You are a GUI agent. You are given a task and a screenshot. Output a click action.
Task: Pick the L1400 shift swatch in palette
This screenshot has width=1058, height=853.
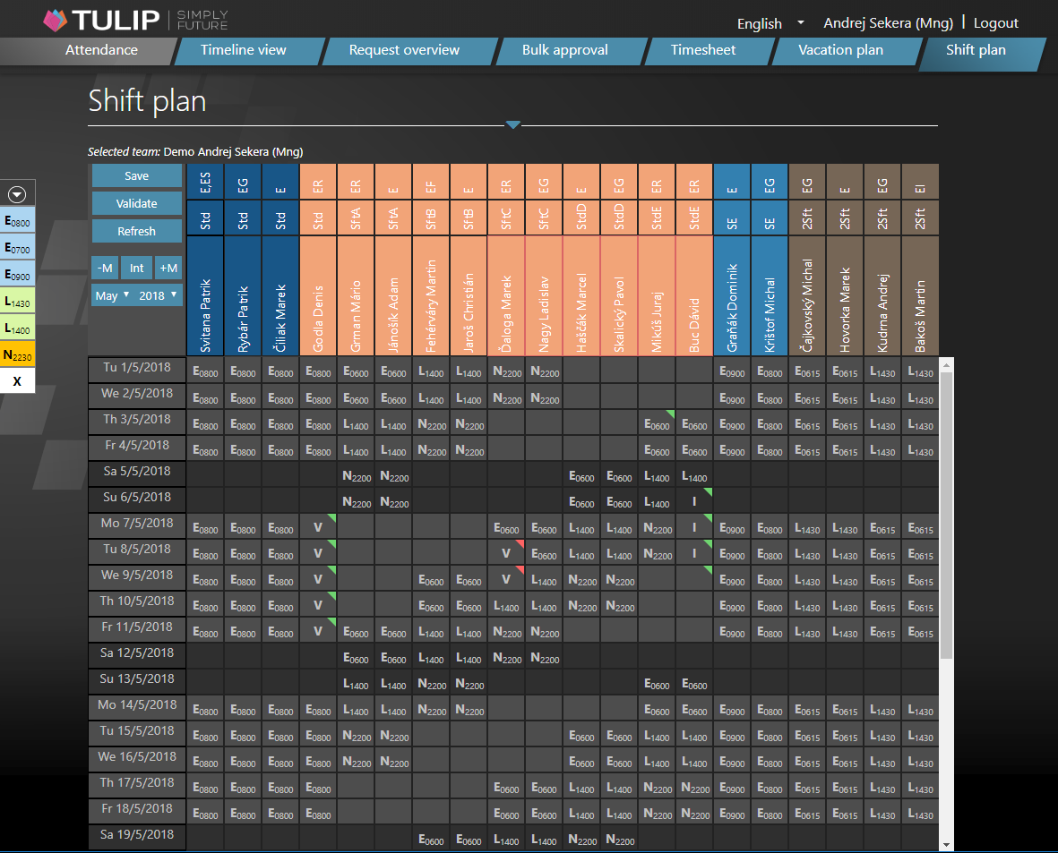coord(17,328)
